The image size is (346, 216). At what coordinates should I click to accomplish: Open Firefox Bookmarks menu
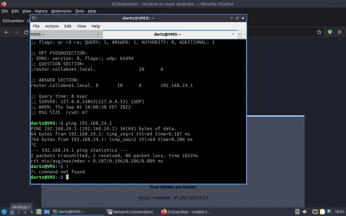(61, 11)
